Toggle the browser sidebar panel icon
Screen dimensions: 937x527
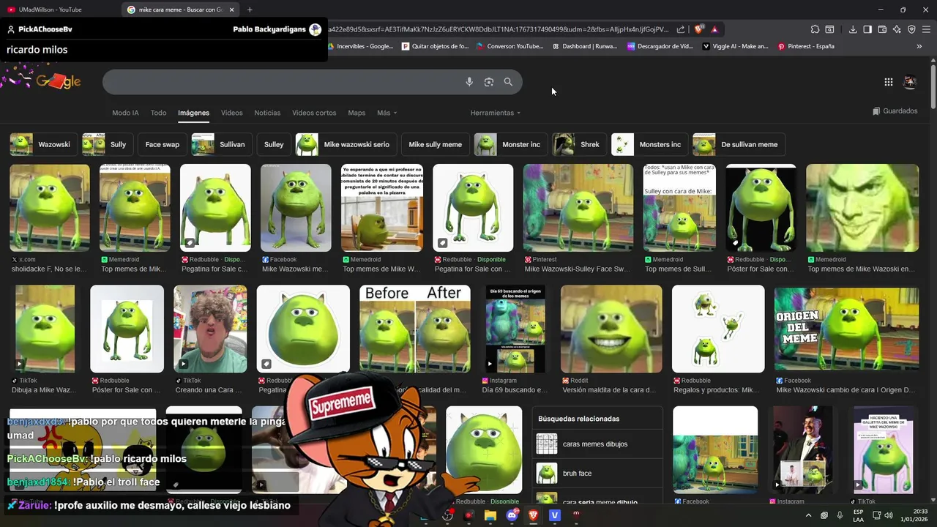pyautogui.click(x=867, y=29)
